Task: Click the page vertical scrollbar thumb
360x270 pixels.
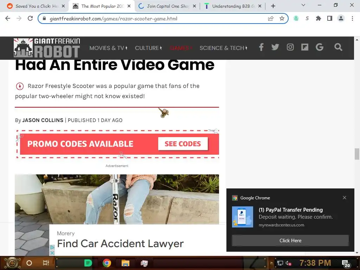Action: (x=357, y=154)
